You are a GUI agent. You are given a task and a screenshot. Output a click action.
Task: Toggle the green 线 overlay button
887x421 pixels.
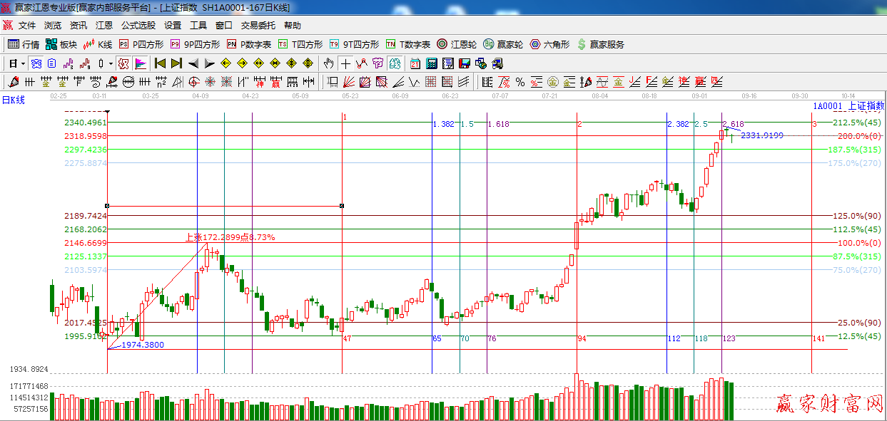point(394,63)
